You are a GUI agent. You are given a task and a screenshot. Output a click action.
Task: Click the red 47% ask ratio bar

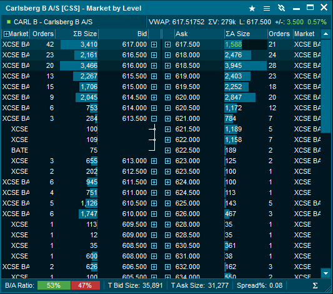[86, 285]
